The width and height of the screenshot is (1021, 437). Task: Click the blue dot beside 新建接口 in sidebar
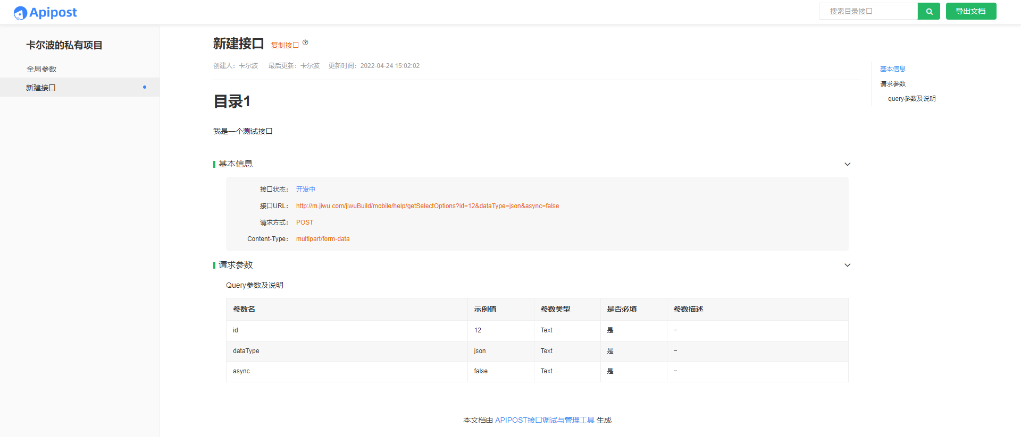click(145, 87)
